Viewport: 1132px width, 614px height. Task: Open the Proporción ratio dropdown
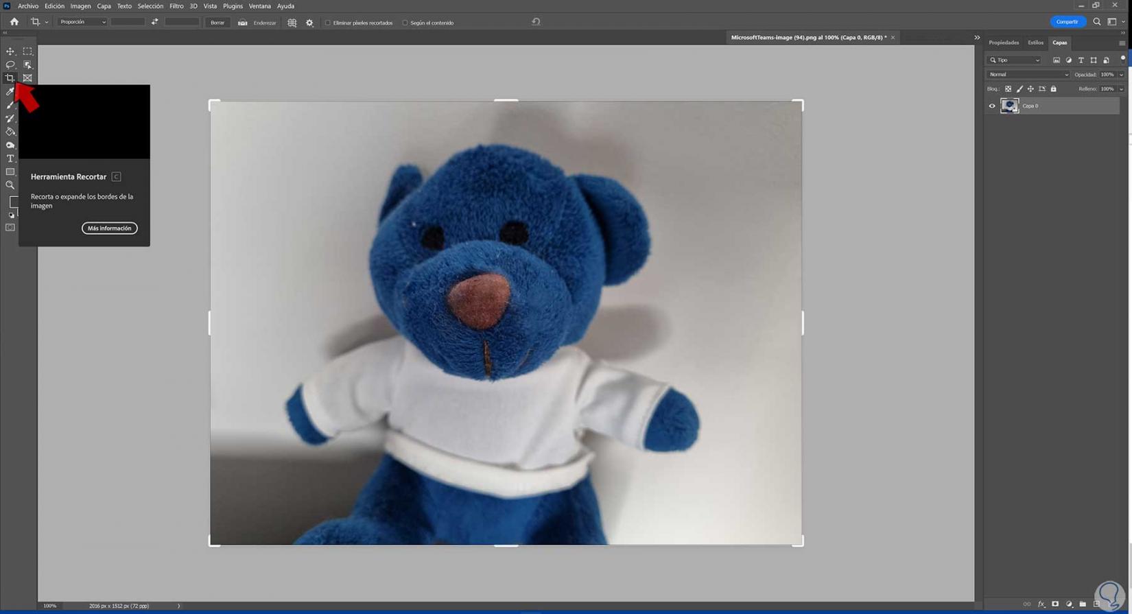[x=82, y=22]
